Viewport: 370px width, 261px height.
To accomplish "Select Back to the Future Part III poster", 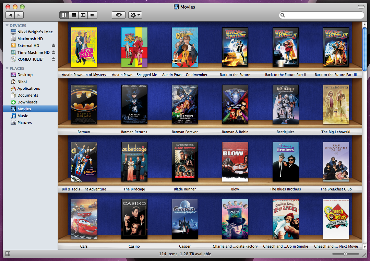I will (x=336, y=47).
